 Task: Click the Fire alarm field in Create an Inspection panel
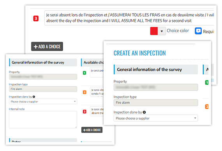coord(156,103)
